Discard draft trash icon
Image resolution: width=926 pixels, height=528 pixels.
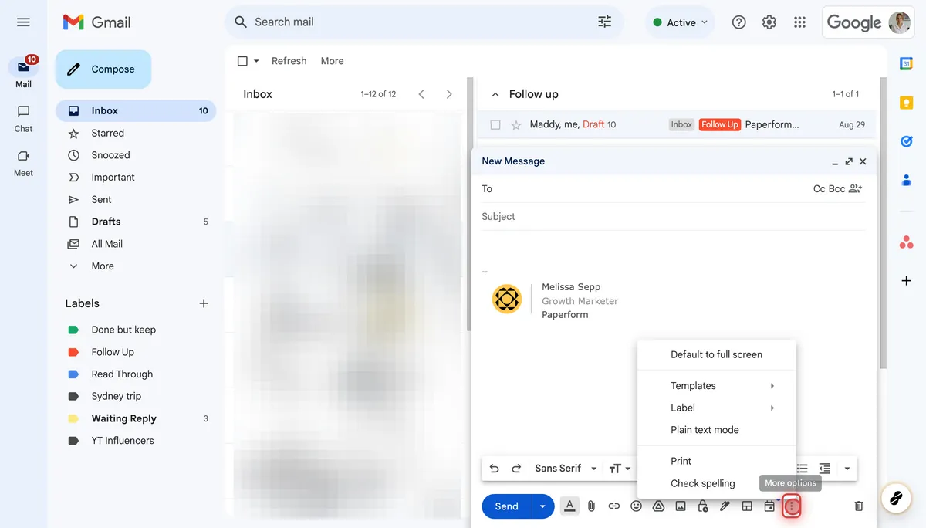(x=858, y=506)
